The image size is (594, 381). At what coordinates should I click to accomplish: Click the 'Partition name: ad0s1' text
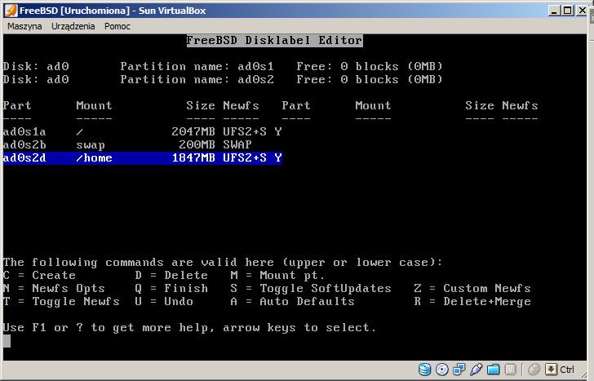click(197, 67)
